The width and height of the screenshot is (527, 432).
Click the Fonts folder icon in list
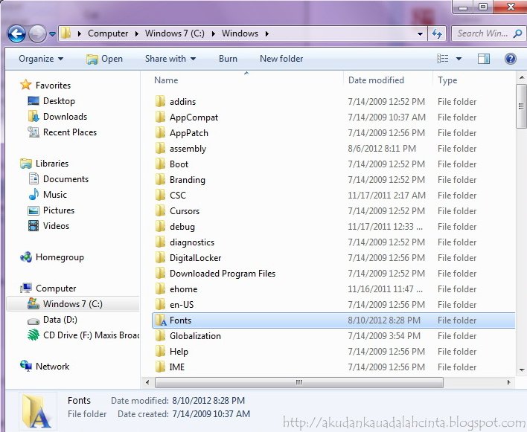click(160, 320)
